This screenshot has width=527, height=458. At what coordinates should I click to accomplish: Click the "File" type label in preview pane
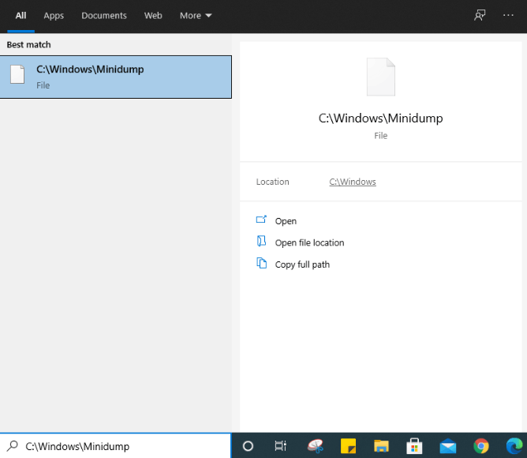click(x=381, y=136)
